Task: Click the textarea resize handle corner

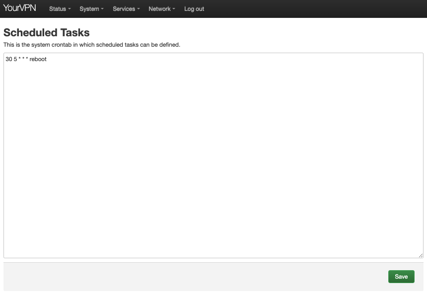Action: (421, 255)
